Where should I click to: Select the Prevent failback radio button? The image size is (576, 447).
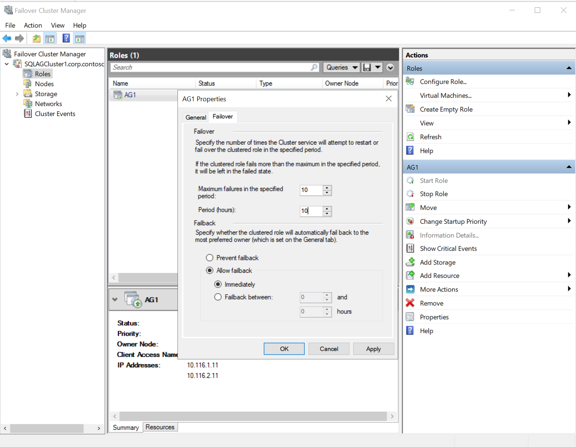pos(210,258)
